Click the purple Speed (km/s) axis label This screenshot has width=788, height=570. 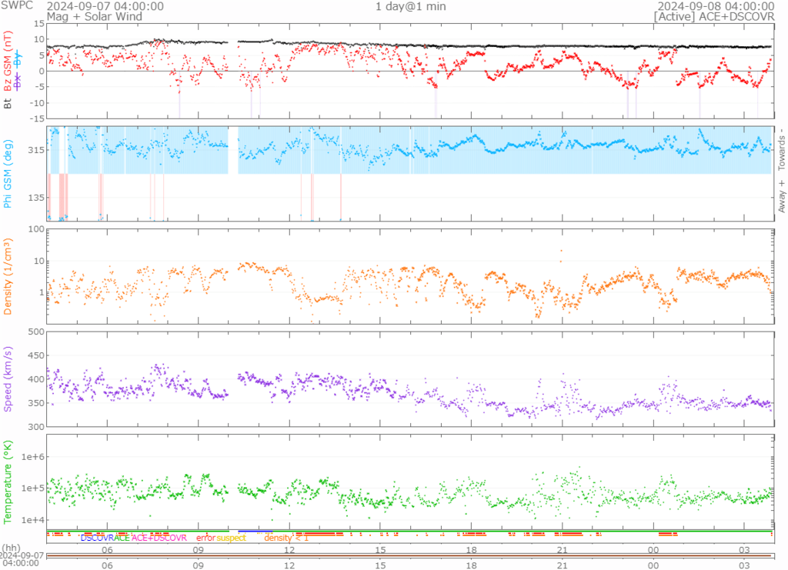click(8, 379)
